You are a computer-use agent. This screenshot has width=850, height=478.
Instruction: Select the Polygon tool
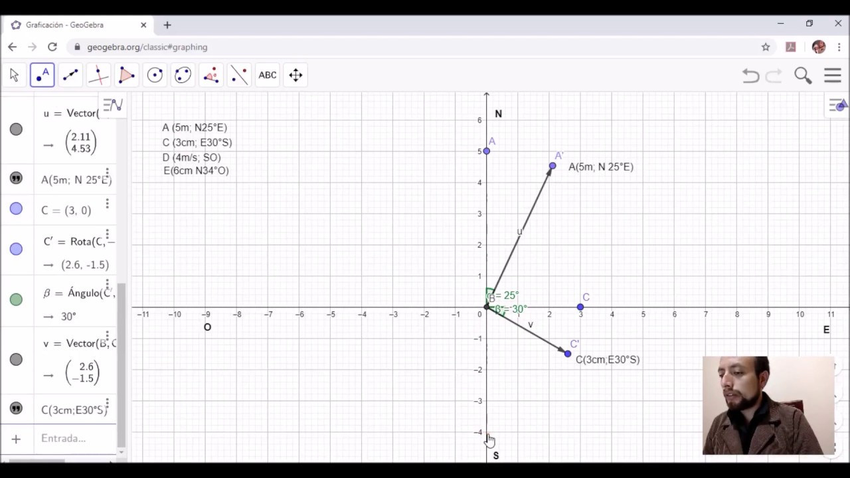tap(126, 75)
